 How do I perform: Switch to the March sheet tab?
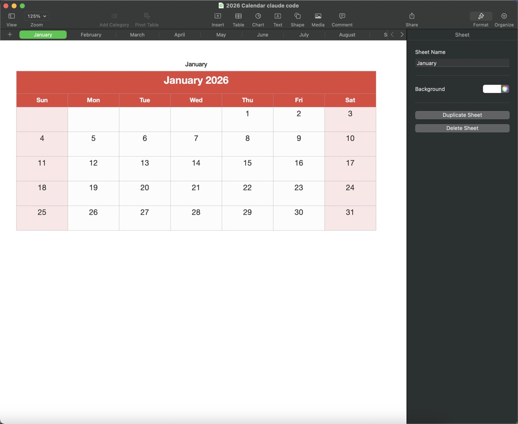137,35
